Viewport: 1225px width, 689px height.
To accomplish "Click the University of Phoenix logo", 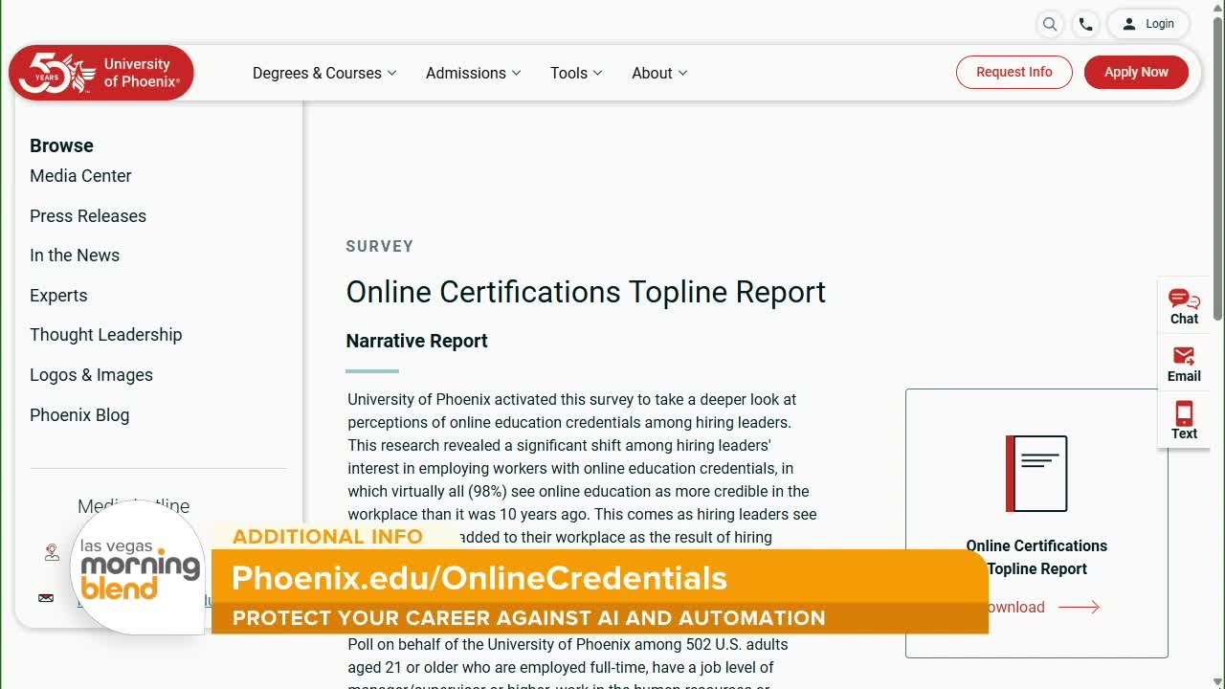I will click(x=101, y=73).
